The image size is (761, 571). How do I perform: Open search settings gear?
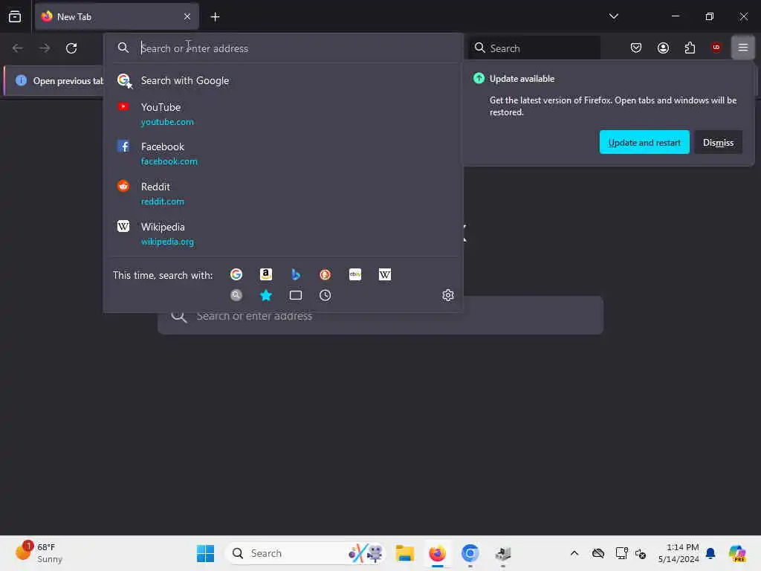point(448,295)
